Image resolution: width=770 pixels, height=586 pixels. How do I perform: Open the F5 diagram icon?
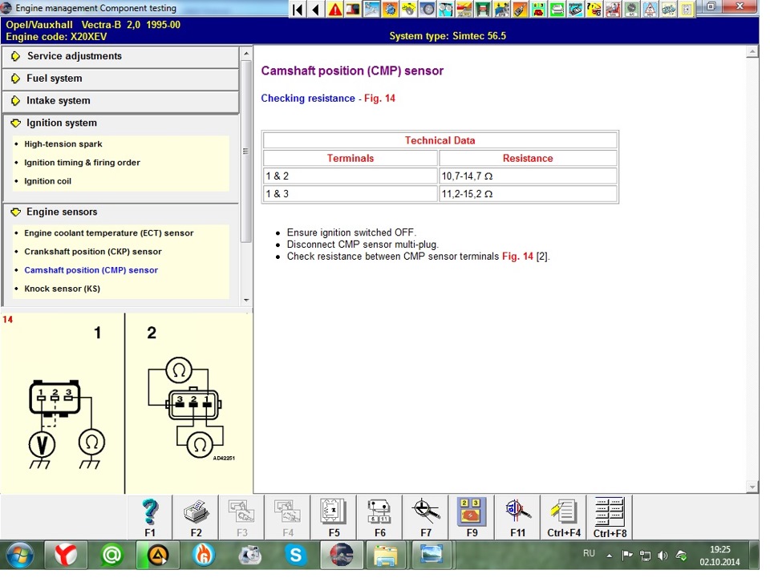point(334,518)
